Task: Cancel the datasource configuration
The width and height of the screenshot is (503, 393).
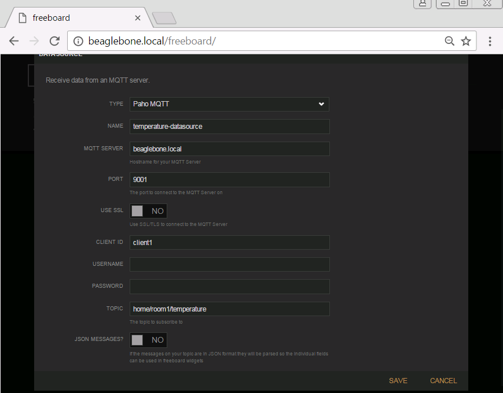Action: click(443, 380)
